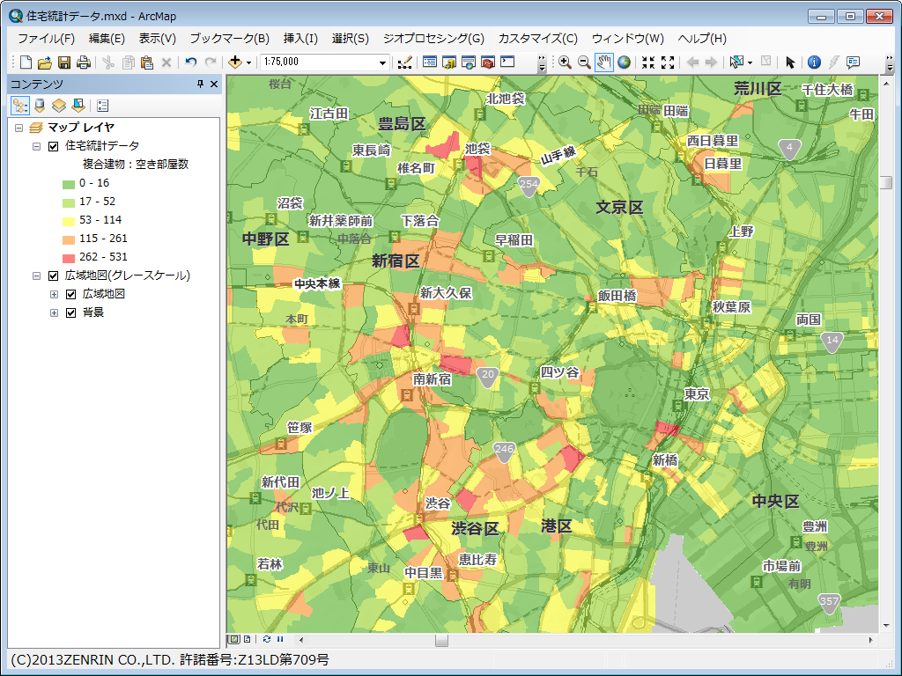Viewport: 902px width, 676px height.
Task: Open the カスタマイズ(C) menu
Action: click(538, 39)
